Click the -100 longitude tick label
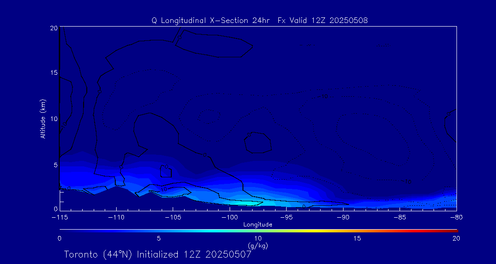Viewport: 496px width, 264px height. [230, 217]
